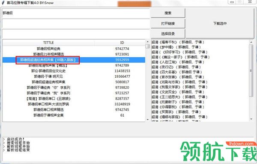Select track 超清《我是文学家》

pyautogui.click(x=179, y=87)
